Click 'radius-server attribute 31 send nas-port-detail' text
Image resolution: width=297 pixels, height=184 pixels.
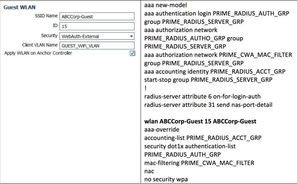(208, 105)
